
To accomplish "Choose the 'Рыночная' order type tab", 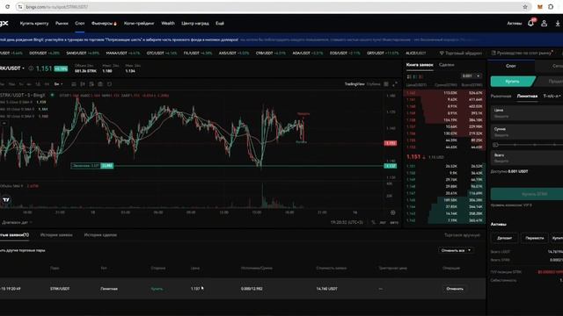I will [x=501, y=96].
